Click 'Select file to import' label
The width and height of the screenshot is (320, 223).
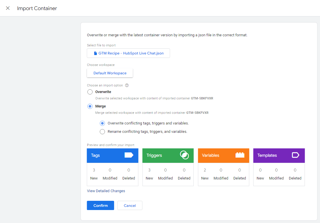[x=101, y=45]
